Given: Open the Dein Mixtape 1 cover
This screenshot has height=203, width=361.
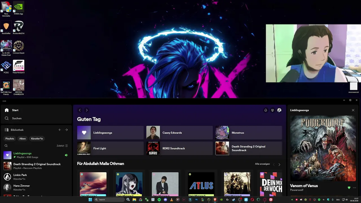Looking at the screenshot, I should [93, 184].
